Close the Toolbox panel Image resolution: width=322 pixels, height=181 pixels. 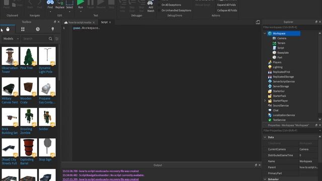tap(58, 22)
